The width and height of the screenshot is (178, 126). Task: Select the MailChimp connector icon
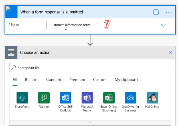pyautogui.click(x=152, y=98)
